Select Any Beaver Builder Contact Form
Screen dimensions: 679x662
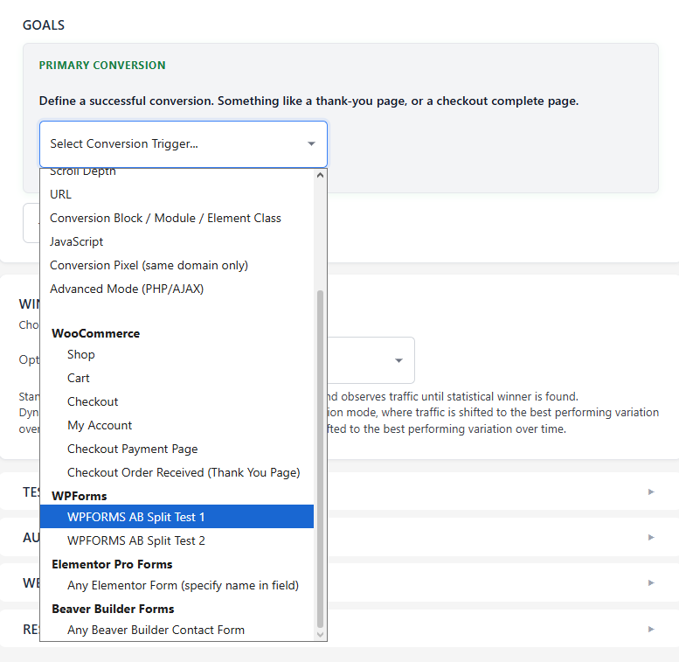pyautogui.click(x=177, y=630)
